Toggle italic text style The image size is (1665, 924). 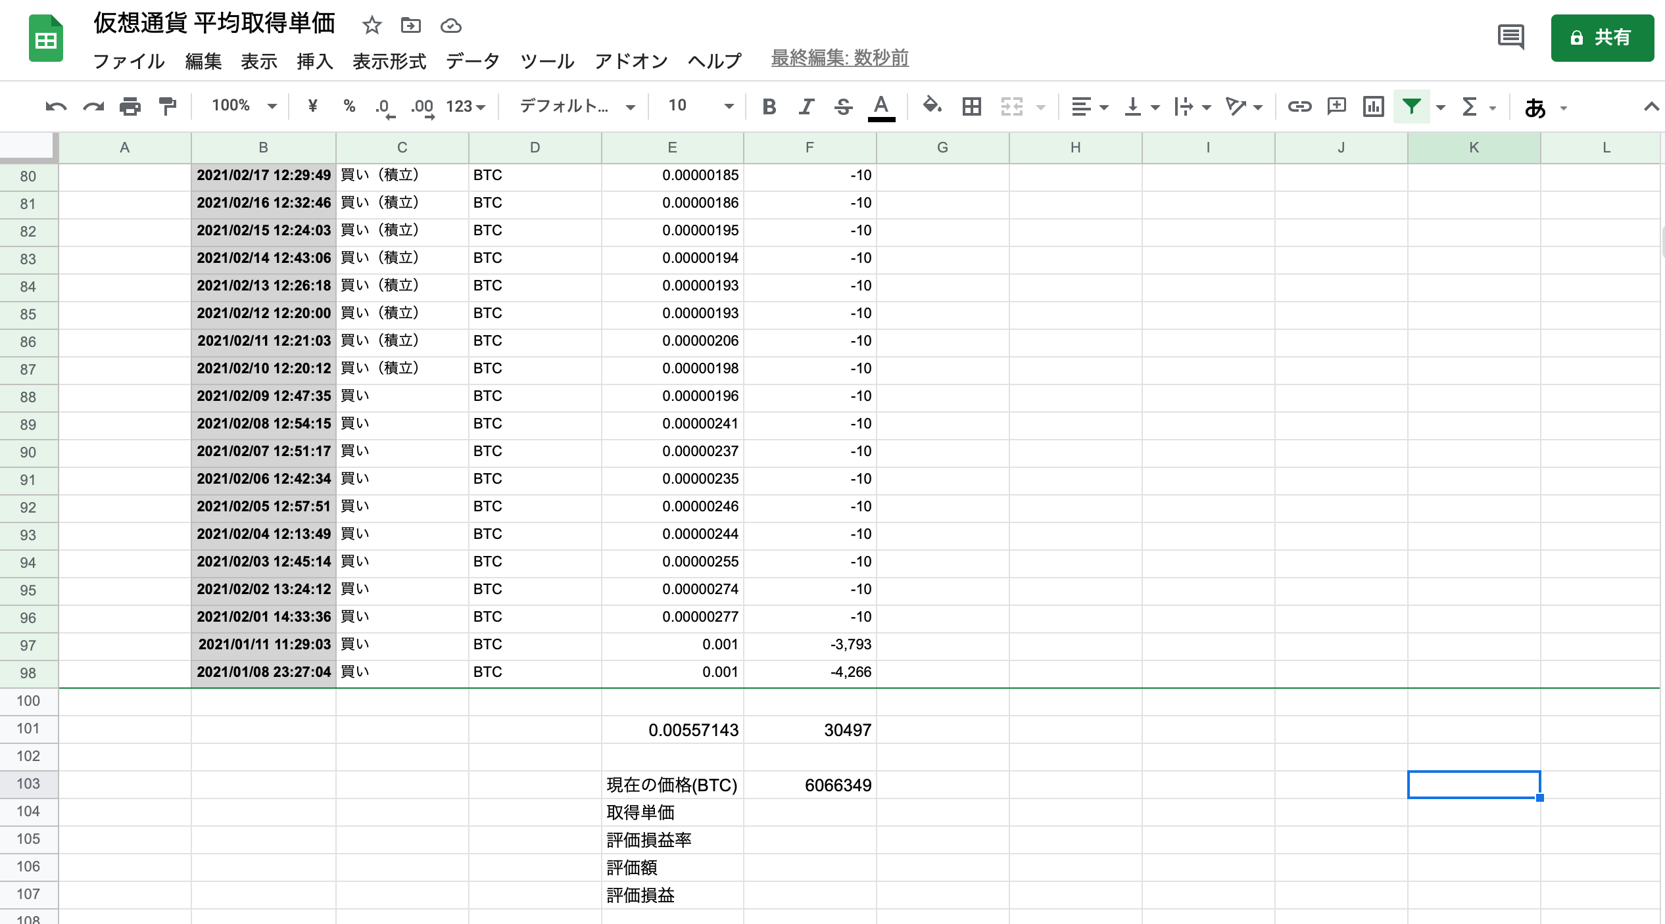click(x=806, y=106)
